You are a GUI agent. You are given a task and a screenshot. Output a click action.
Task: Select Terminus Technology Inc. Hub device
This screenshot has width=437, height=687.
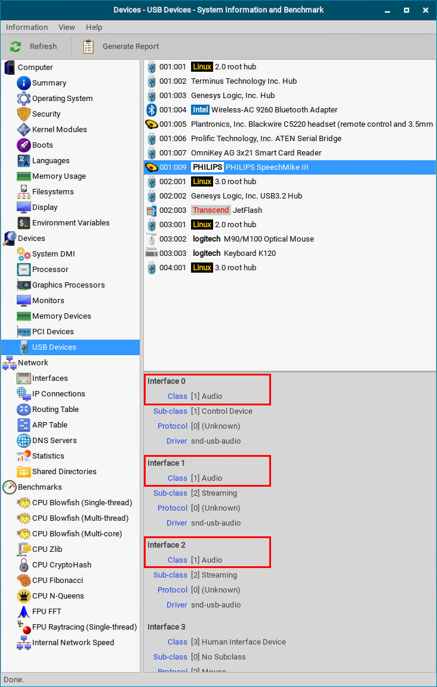[290, 81]
